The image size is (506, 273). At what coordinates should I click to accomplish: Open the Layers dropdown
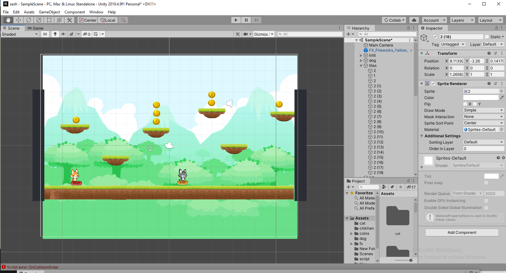(462, 20)
